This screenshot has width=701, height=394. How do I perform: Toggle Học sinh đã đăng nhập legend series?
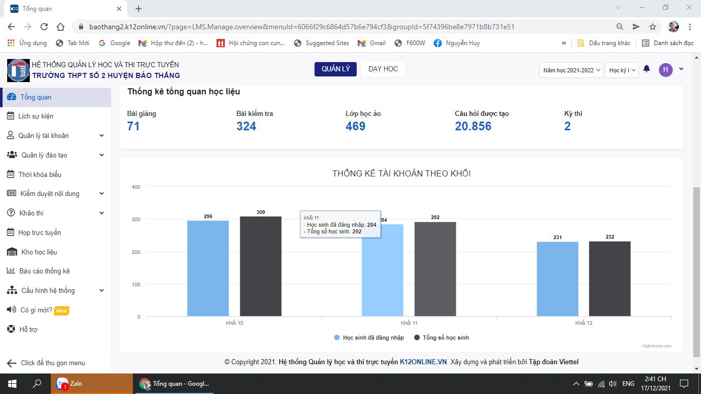368,338
